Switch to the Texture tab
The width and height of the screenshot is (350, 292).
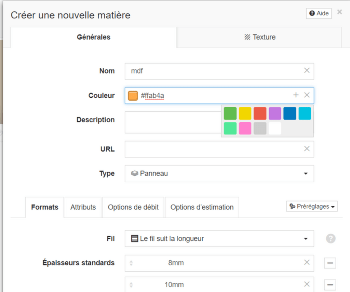(260, 37)
